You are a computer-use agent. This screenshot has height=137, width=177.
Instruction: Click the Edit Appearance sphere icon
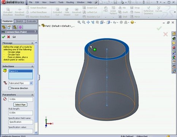pyautogui.click(x=121, y=22)
